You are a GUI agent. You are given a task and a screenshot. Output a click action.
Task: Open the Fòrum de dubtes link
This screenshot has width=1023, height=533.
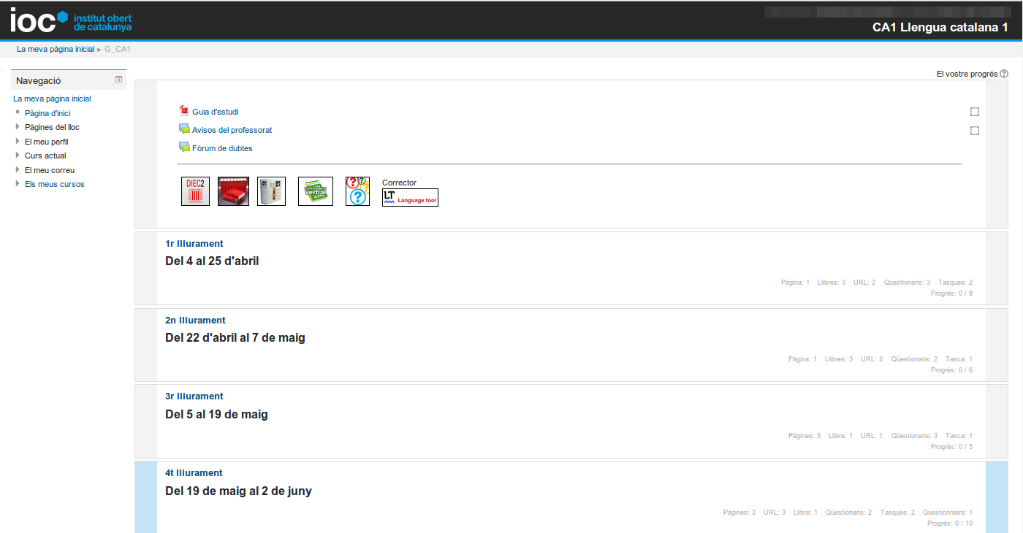coord(222,148)
